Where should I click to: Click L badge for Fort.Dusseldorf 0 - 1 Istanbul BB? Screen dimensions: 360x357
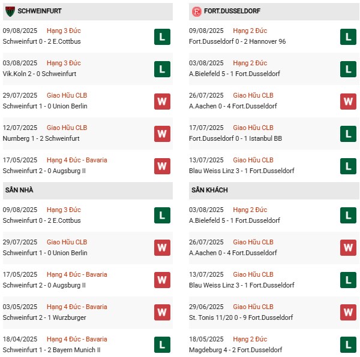348,134
